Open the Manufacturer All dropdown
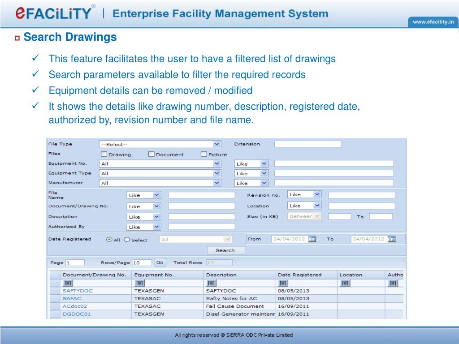The height and width of the screenshot is (344, 459). coord(160,183)
